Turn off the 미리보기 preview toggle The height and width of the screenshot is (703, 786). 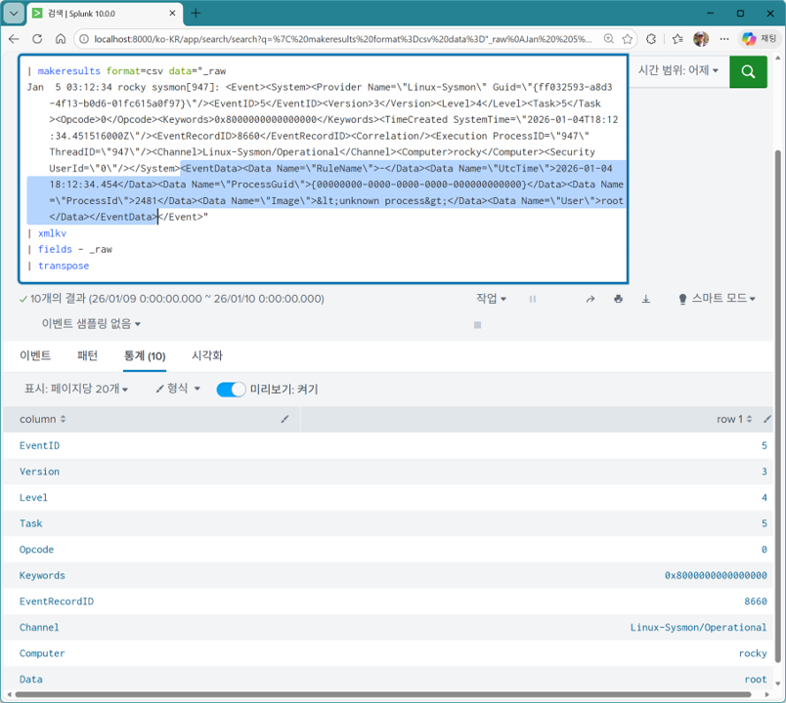(231, 387)
